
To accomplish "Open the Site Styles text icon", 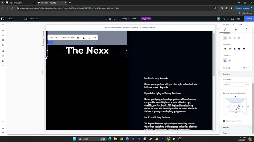I will coord(3,45).
